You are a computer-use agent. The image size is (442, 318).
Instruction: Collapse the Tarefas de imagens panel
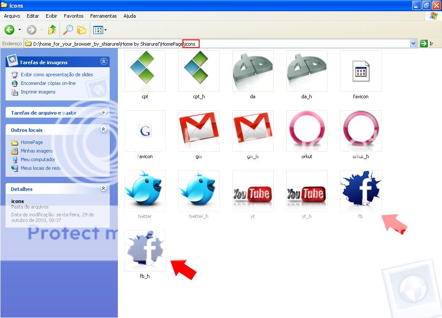click(103, 62)
